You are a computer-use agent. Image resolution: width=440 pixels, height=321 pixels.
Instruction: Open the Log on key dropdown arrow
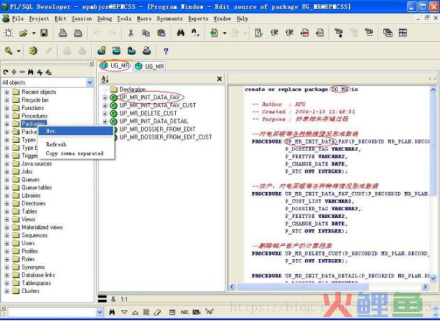pos(19,52)
